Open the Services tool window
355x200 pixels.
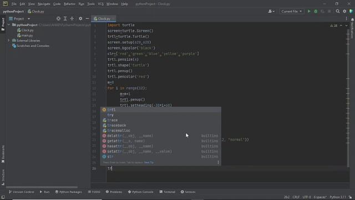point(188,192)
